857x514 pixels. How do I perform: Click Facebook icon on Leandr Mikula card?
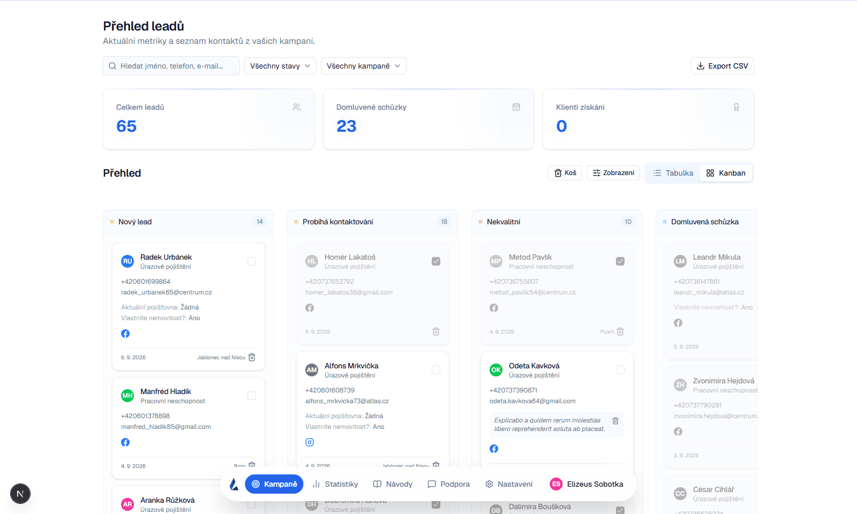678,323
